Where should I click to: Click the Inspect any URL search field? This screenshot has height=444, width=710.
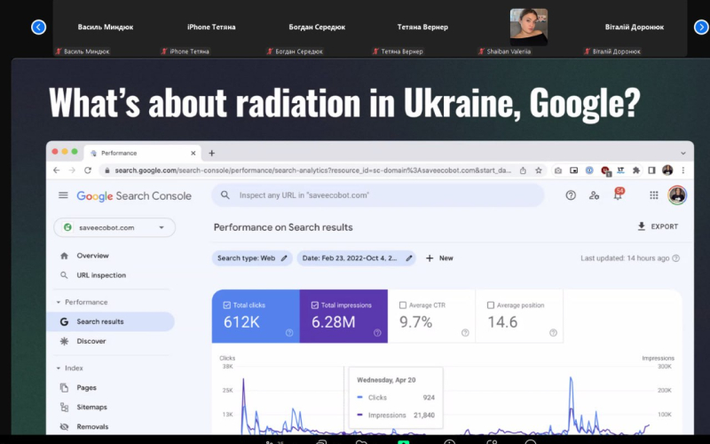[378, 195]
